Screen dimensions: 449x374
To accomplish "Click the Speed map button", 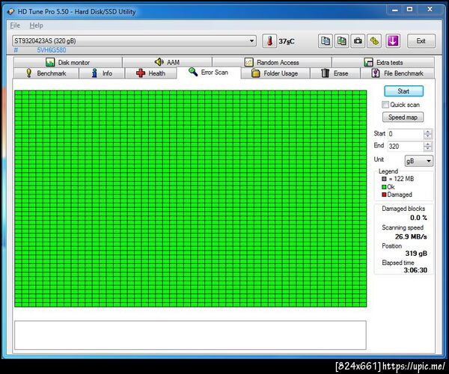I will pos(403,117).
